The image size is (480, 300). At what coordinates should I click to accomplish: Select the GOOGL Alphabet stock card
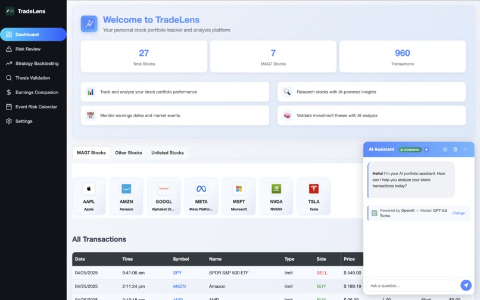[x=164, y=196]
